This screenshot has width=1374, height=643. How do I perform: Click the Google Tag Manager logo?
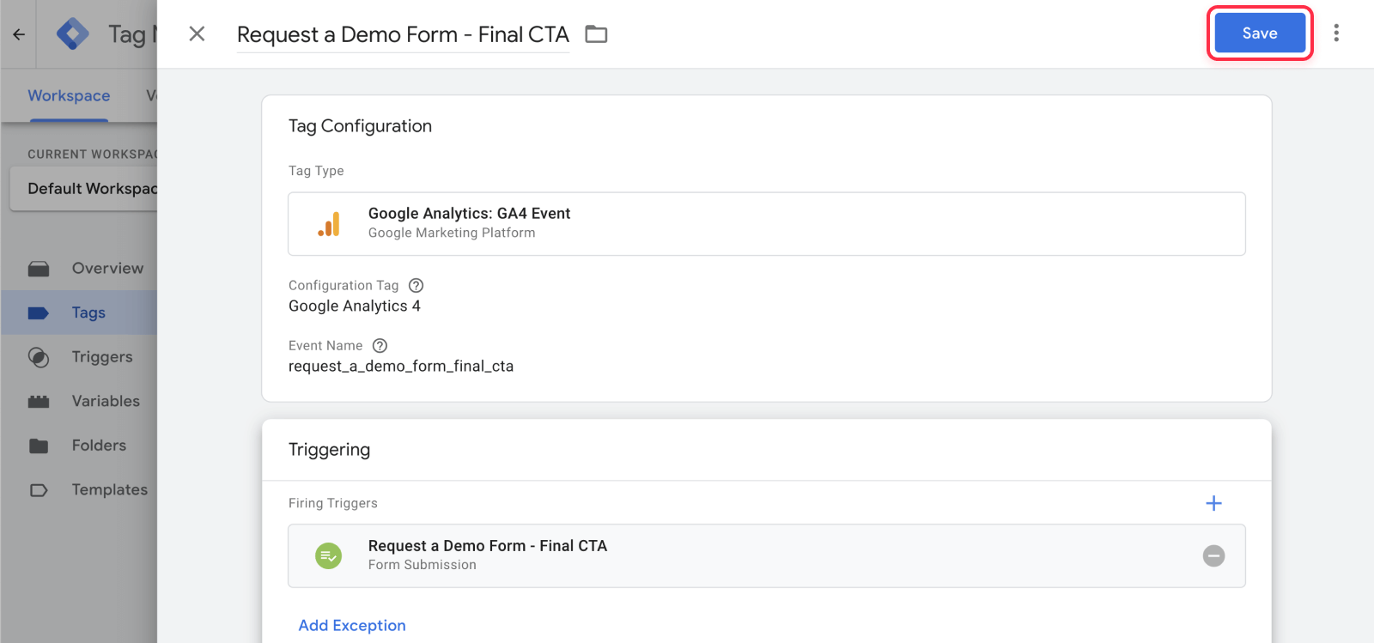click(x=72, y=34)
